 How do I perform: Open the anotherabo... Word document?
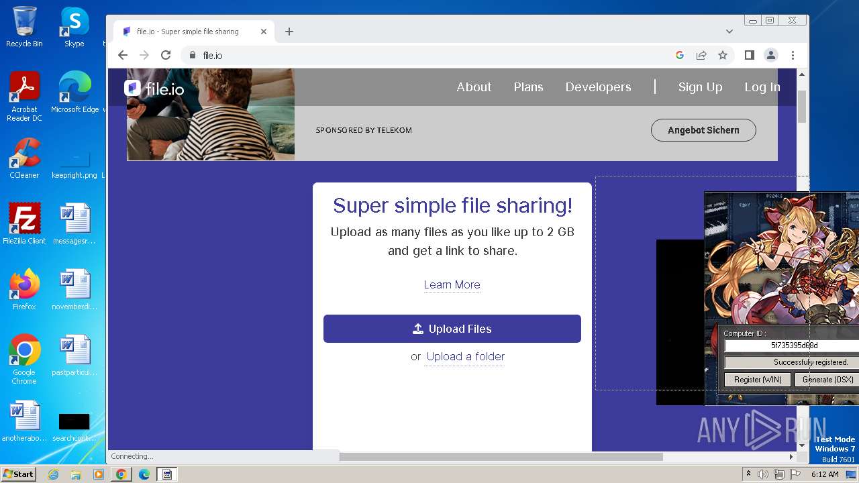point(24,421)
